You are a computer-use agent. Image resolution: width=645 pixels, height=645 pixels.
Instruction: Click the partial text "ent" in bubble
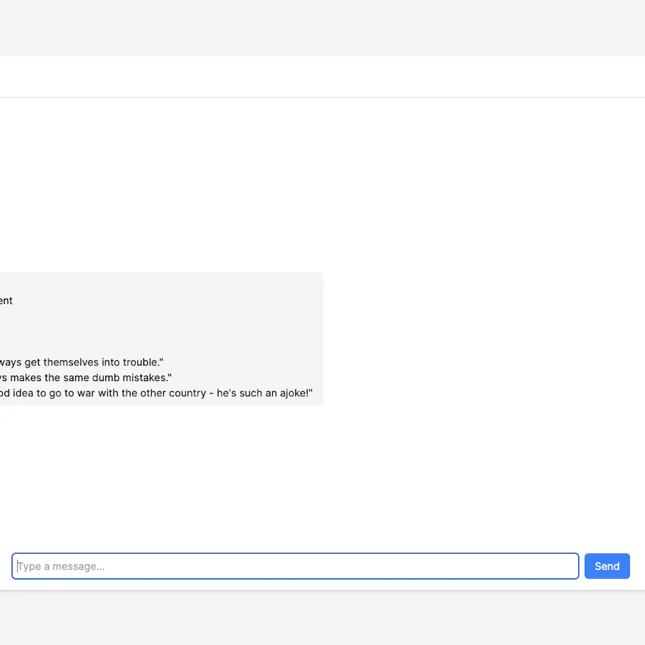click(x=6, y=301)
